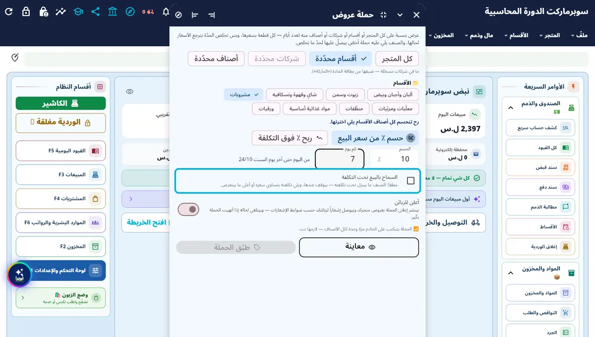Collapse the المواد والمخزون section
Viewport: 595px width, 337px height.
(x=510, y=272)
